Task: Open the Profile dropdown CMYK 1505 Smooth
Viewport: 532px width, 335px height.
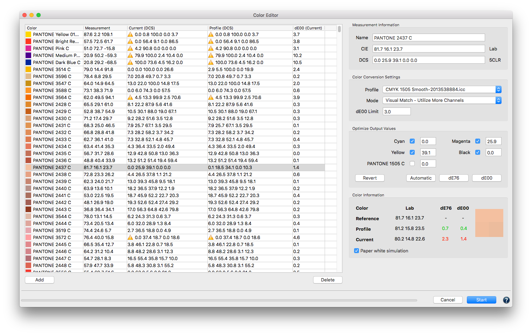Action: pyautogui.click(x=442, y=89)
